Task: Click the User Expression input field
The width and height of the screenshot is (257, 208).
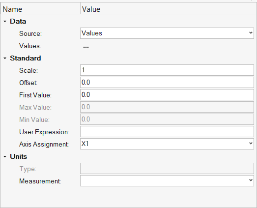Action: click(167, 132)
